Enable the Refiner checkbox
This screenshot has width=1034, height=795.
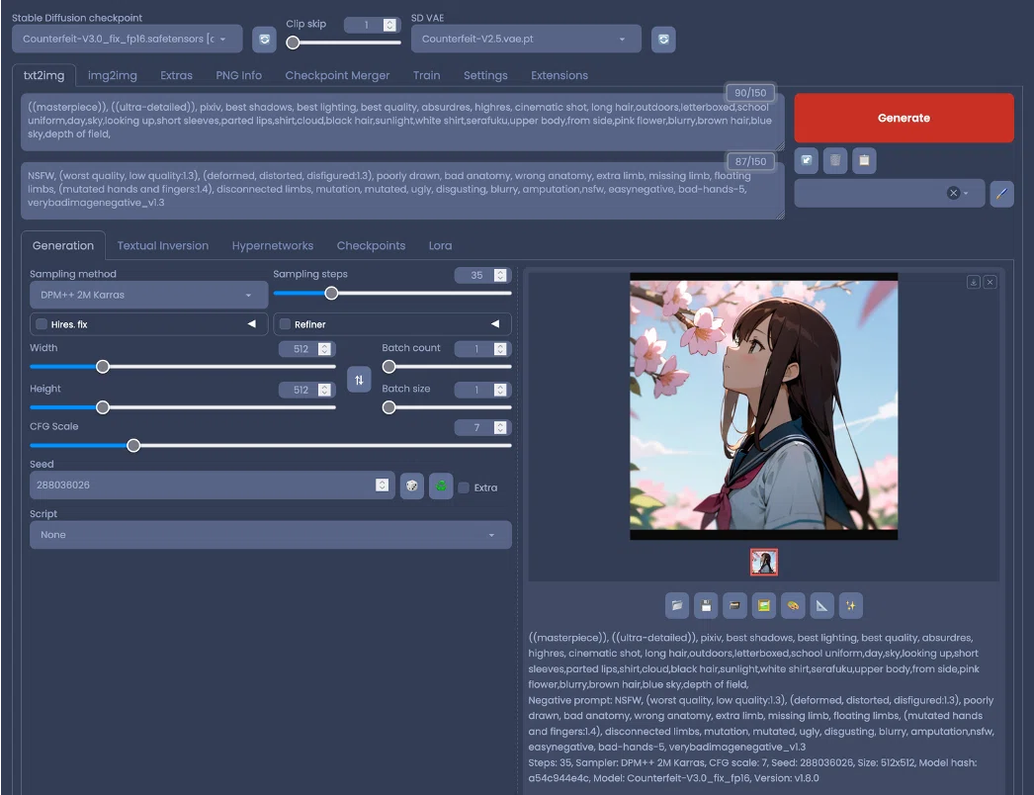tap(285, 324)
